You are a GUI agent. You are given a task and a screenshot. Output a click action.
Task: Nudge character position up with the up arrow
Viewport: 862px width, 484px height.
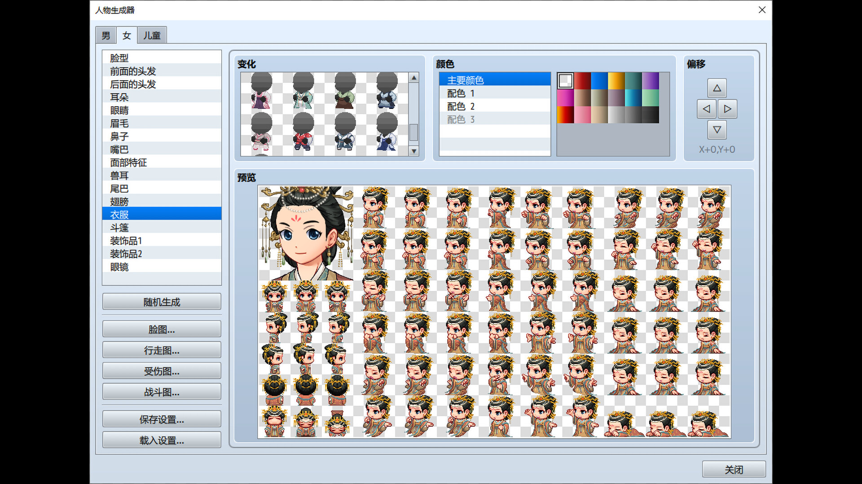pyautogui.click(x=717, y=88)
